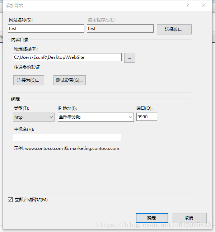Click the 网站名称(S): label
This screenshot has height=232, width=215.
[21, 20]
